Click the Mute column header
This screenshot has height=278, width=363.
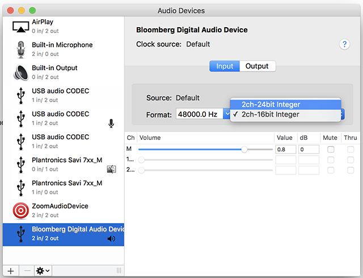(330, 138)
